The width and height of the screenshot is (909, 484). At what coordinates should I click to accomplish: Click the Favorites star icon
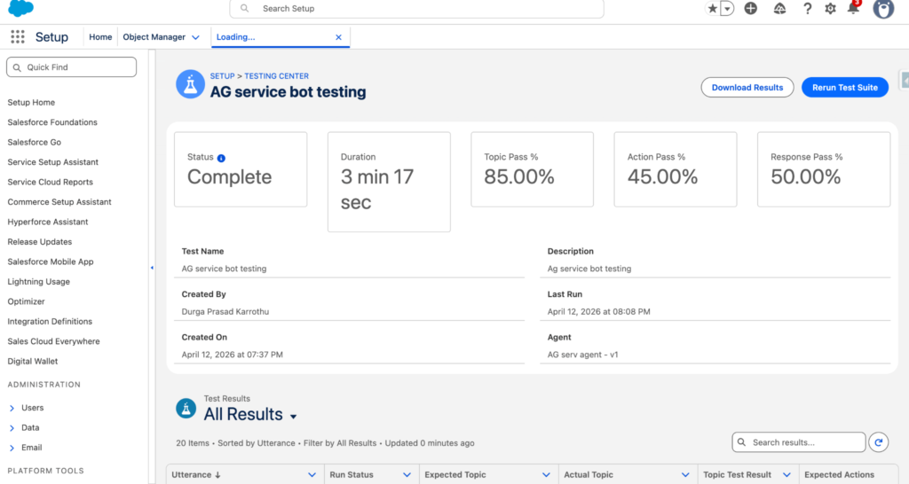[x=712, y=9]
